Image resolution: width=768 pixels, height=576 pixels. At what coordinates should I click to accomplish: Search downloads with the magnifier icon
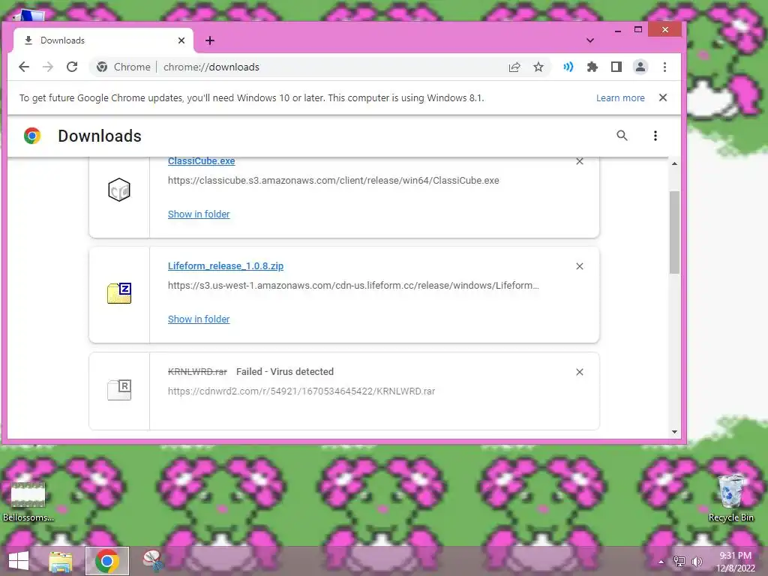pos(622,136)
